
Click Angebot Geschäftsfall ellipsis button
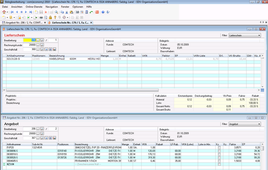38,138
